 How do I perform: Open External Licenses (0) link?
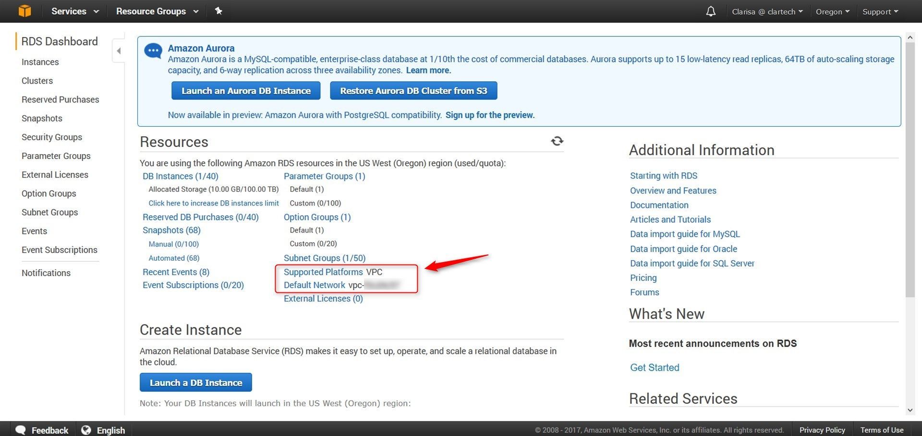coord(323,298)
